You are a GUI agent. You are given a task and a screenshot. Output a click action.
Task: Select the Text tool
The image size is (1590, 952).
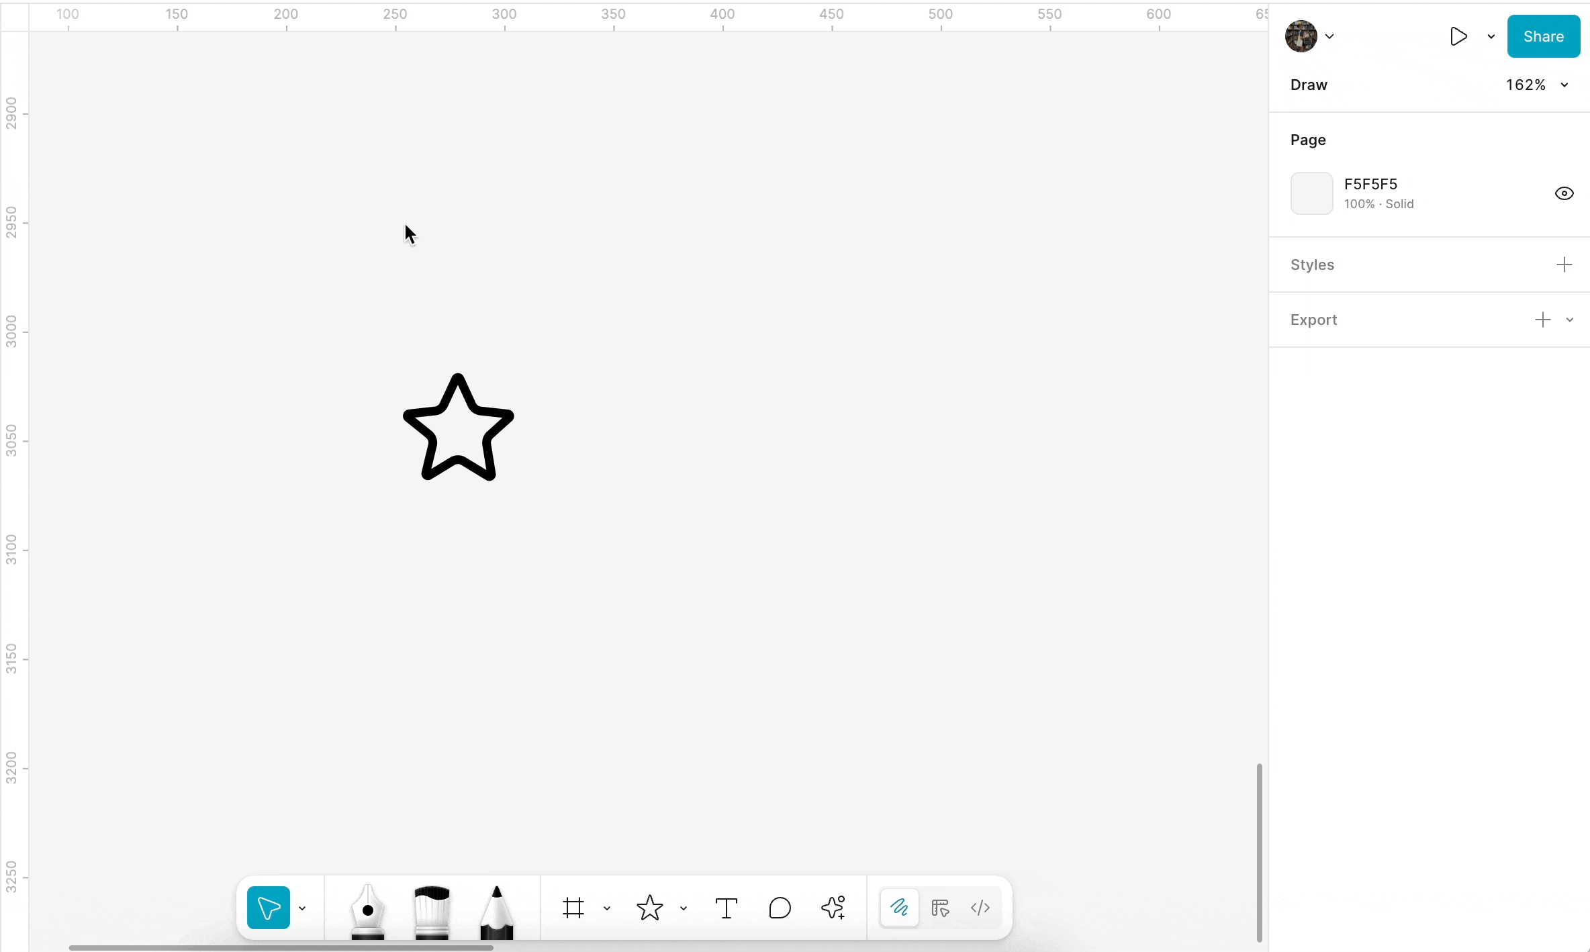726,908
